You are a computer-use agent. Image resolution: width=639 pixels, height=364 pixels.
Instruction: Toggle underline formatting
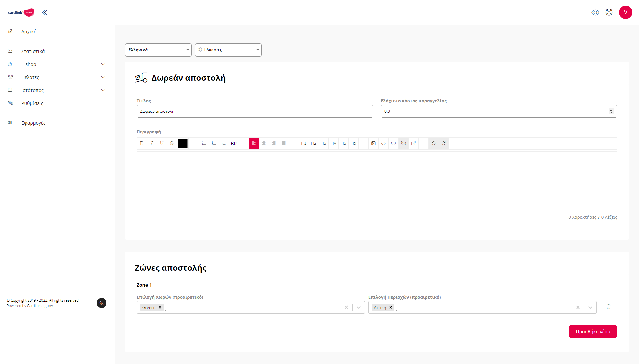tap(162, 143)
